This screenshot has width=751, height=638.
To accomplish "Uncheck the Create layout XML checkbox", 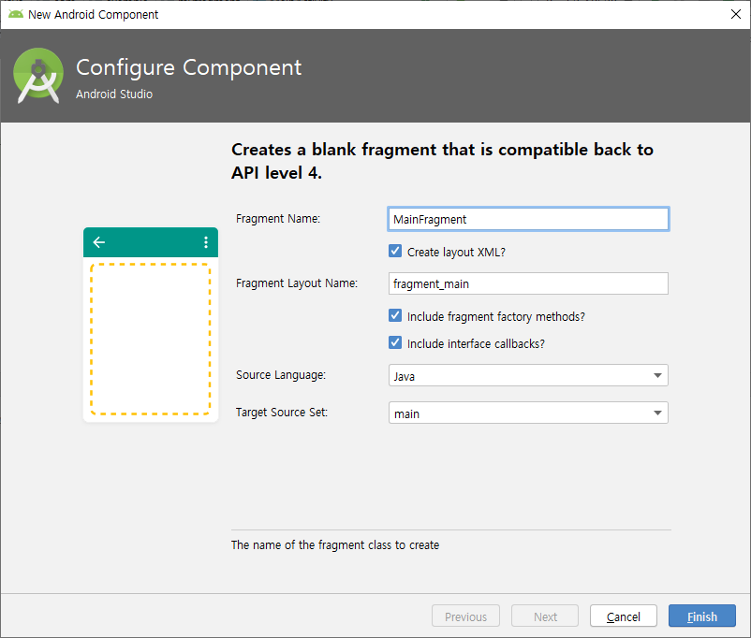I will coord(395,252).
